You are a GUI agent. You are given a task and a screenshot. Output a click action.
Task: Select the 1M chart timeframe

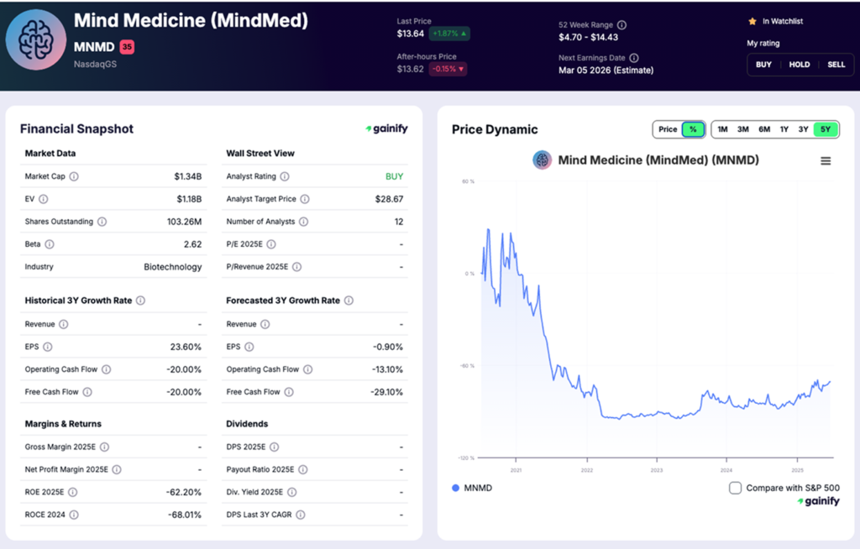(721, 129)
